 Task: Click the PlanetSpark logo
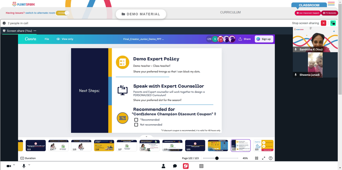pyautogui.click(x=23, y=4)
